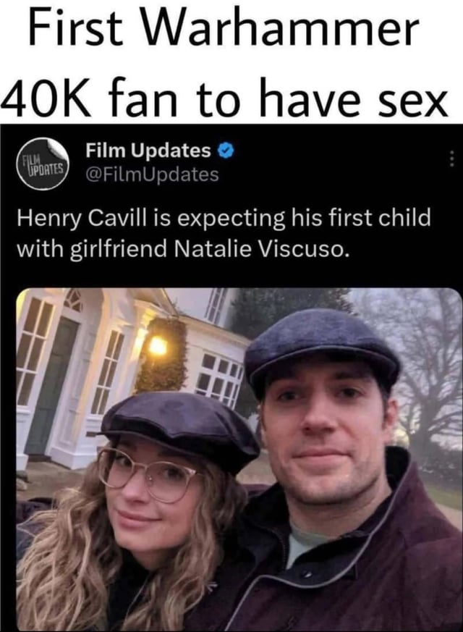Click the man's gray flat cap
Viewport: 463px width, 632px height.
pos(322,350)
